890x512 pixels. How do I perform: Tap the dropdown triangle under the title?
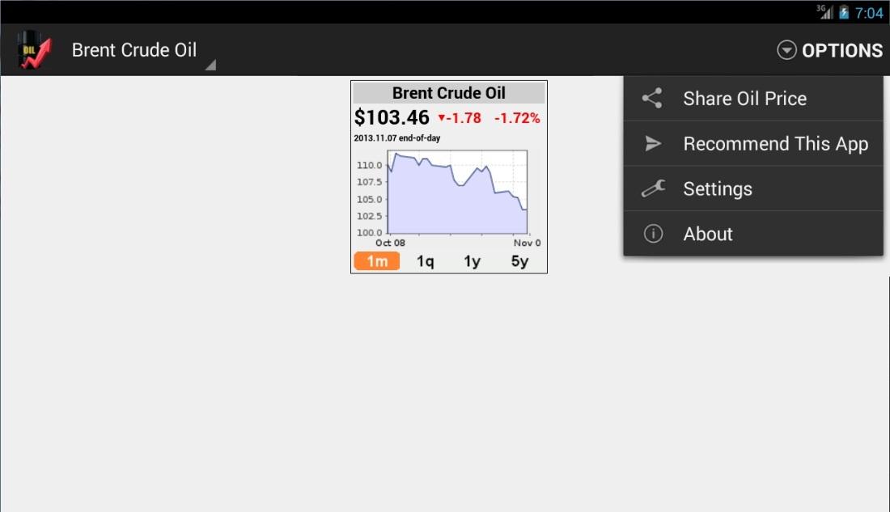click(210, 65)
